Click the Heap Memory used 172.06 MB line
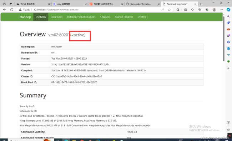232x141 pixels. pos(68,121)
